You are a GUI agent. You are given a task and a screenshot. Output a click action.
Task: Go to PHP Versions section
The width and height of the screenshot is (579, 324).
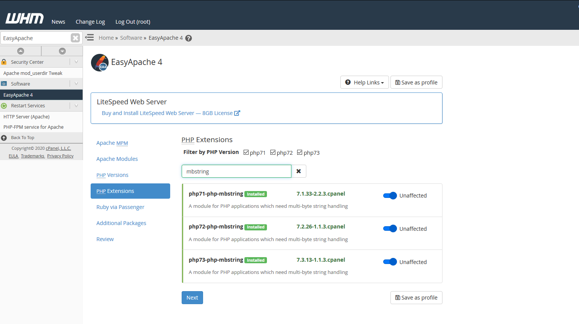(112, 175)
